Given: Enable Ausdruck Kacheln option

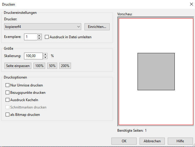Looking at the screenshot, I should [x=8, y=100].
